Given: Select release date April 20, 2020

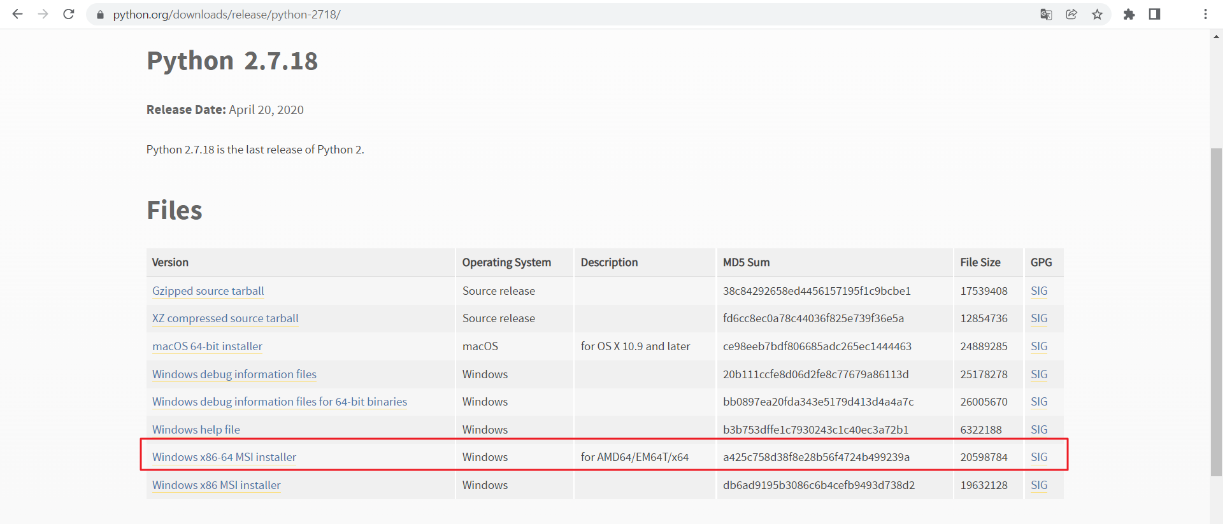Looking at the screenshot, I should 266,110.
